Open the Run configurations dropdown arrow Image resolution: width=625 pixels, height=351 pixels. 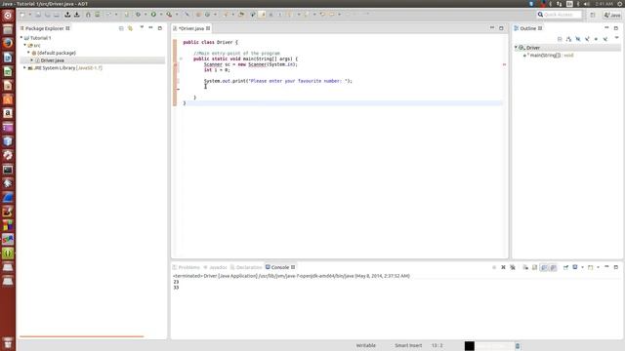coord(160,15)
